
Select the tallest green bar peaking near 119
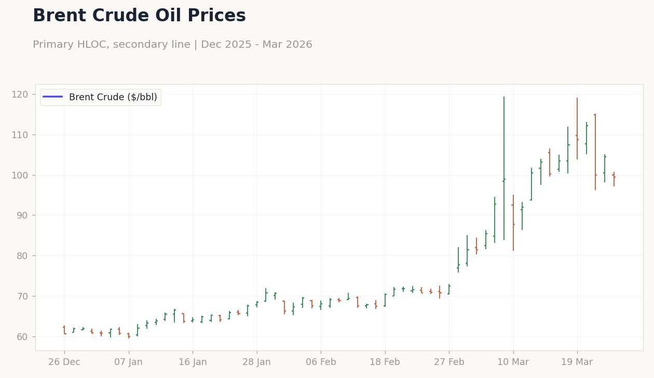point(503,168)
